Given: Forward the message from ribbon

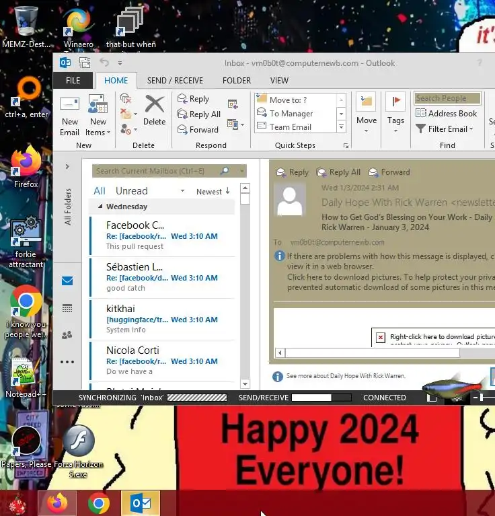Looking at the screenshot, I should (198, 130).
